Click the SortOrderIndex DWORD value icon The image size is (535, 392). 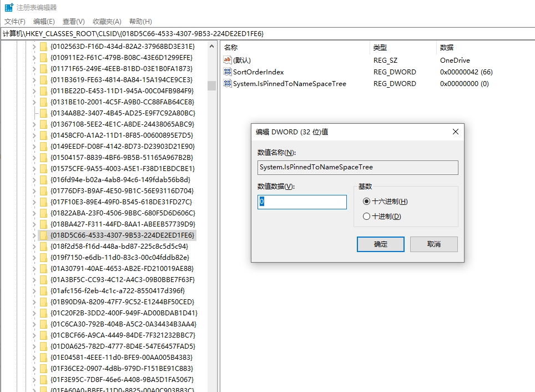227,72
